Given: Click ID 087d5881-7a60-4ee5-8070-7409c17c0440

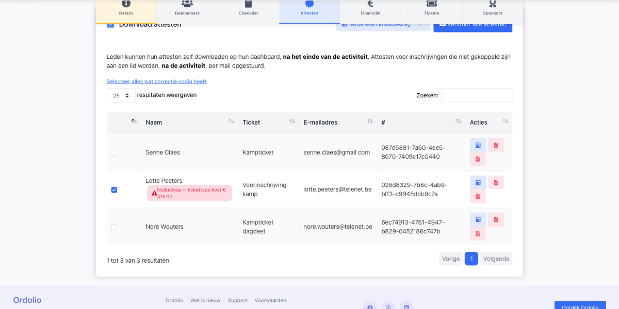Looking at the screenshot, I should tap(413, 152).
